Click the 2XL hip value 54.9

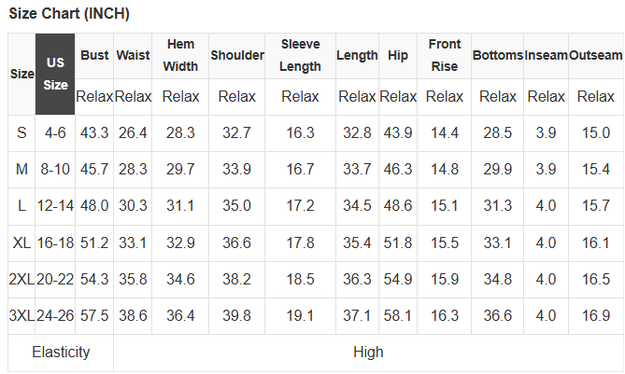[x=398, y=280]
